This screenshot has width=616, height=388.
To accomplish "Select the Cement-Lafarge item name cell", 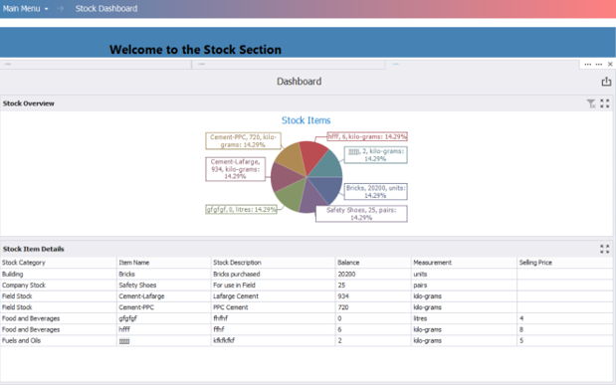I will tap(164, 296).
